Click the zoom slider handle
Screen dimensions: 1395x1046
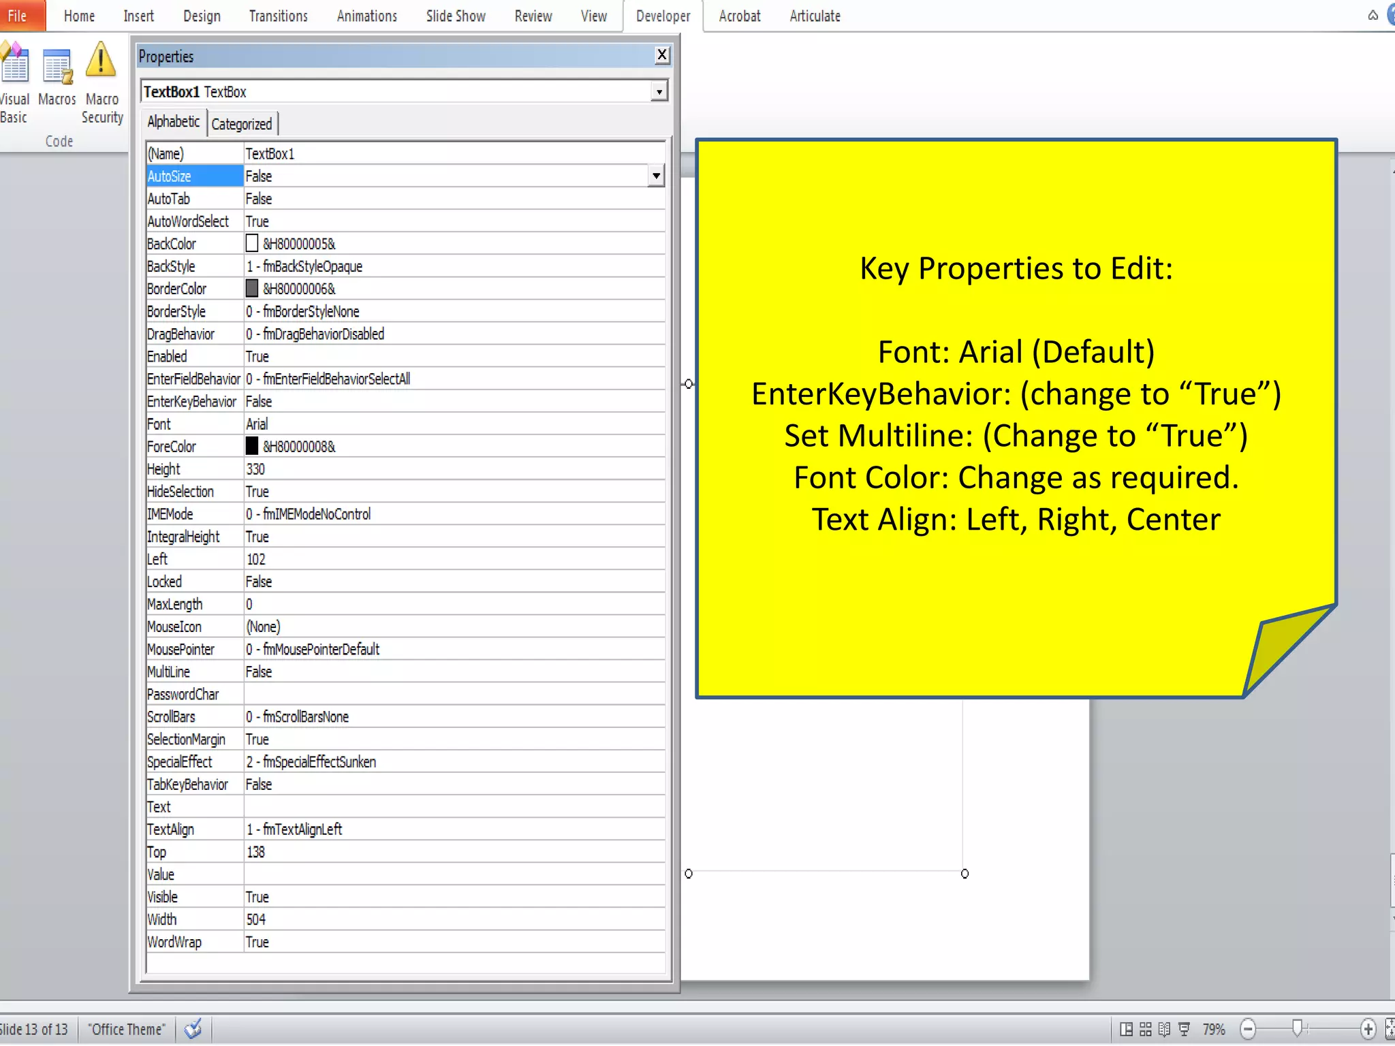point(1297,1028)
